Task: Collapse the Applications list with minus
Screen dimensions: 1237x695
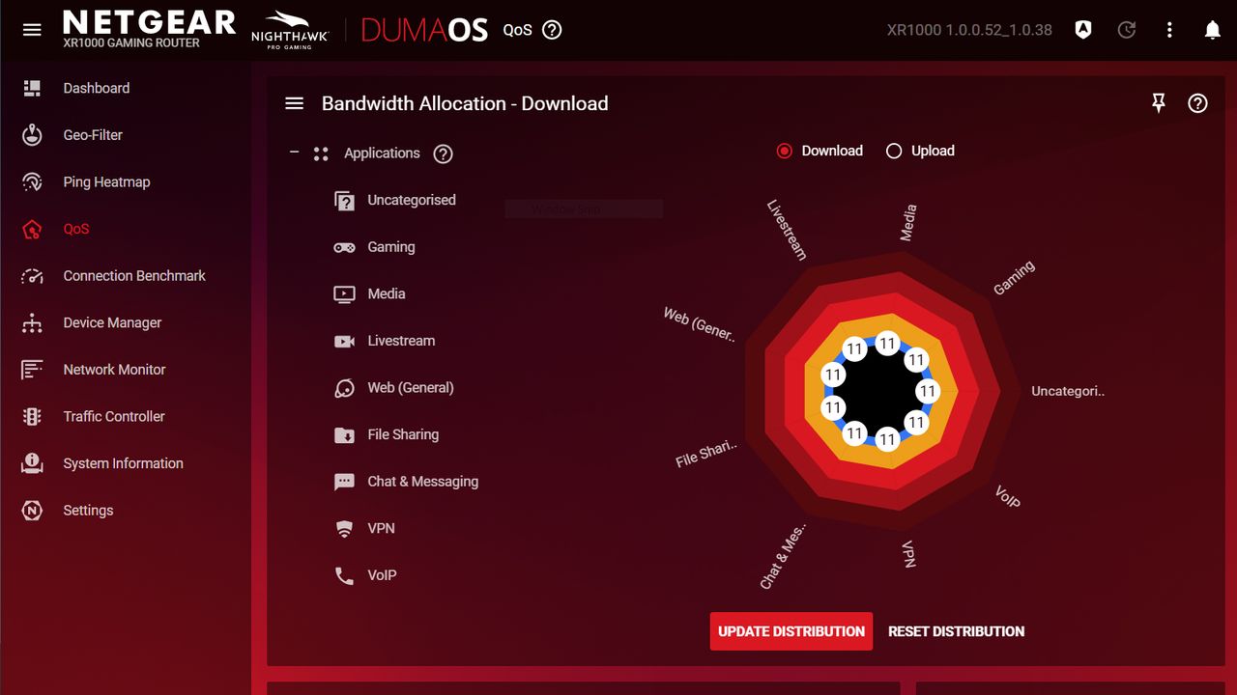Action: [295, 153]
